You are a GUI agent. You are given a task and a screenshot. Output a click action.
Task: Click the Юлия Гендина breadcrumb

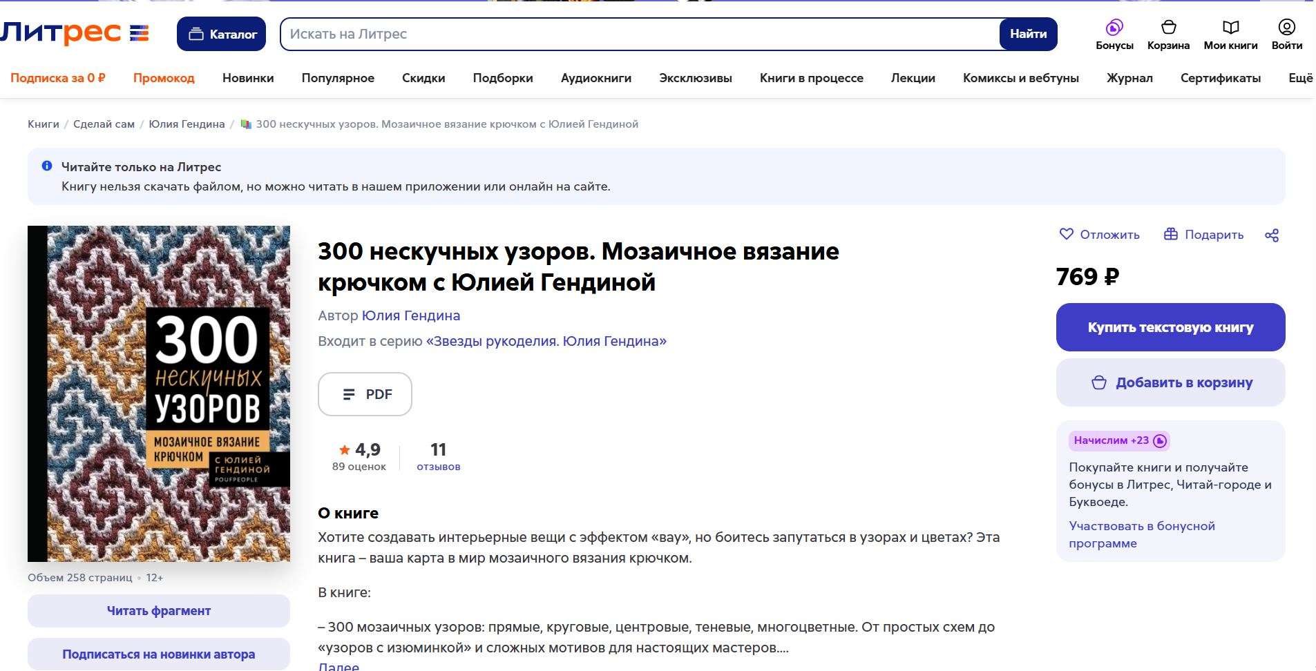pyautogui.click(x=187, y=124)
